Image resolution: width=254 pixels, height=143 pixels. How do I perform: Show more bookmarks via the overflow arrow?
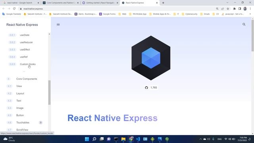(250, 14)
